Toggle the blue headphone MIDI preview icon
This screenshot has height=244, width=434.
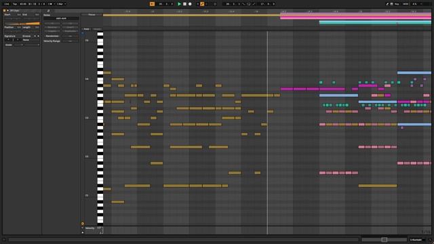83,33
